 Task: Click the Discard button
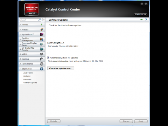126,121
